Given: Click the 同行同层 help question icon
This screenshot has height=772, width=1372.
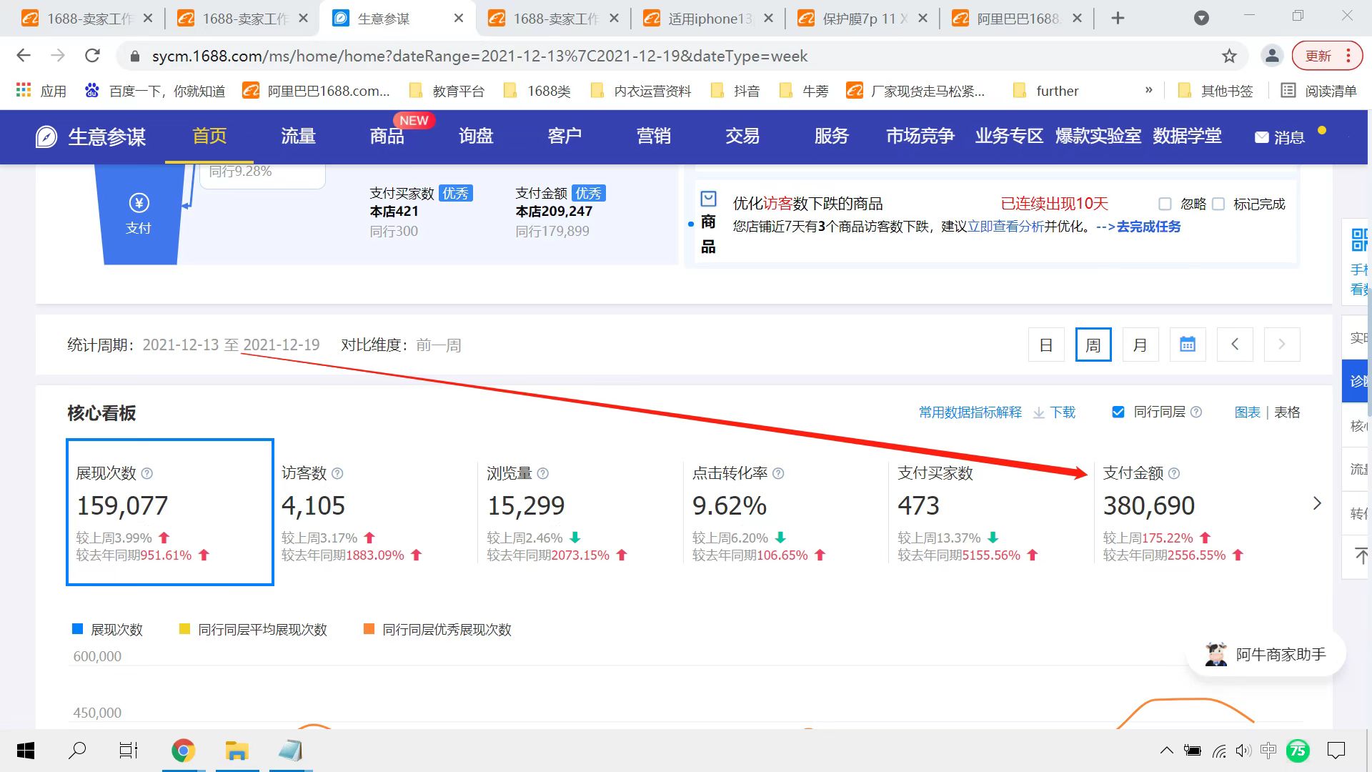Looking at the screenshot, I should 1196,412.
